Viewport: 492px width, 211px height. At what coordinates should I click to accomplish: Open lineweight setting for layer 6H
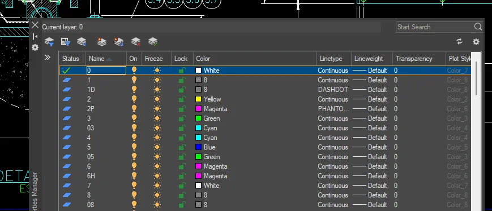[370, 176]
